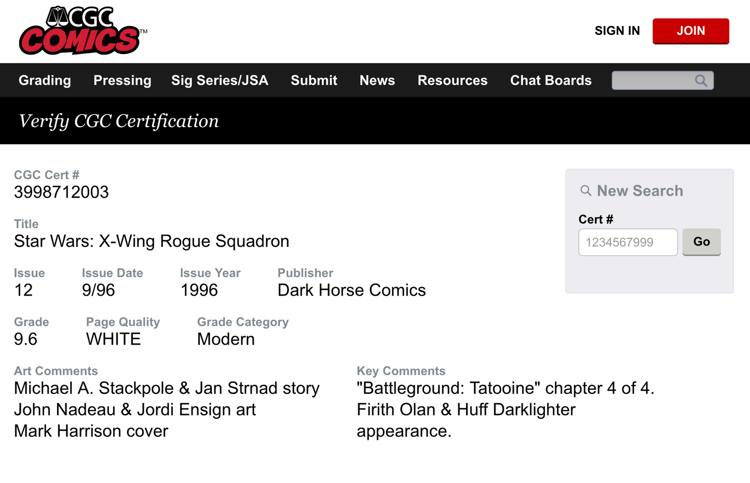Select News in the navigation bar
This screenshot has height=483, width=750.
[x=377, y=80]
